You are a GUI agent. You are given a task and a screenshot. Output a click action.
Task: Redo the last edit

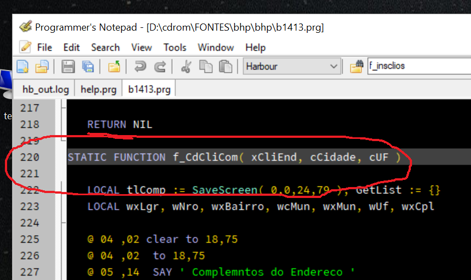point(160,67)
